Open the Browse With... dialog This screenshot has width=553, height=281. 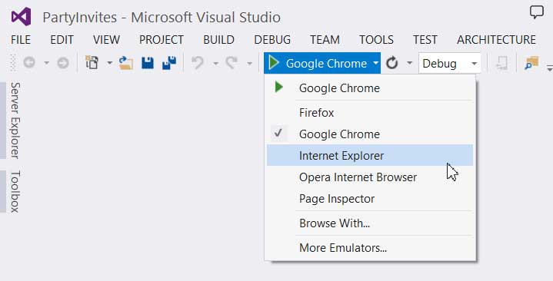(370, 223)
